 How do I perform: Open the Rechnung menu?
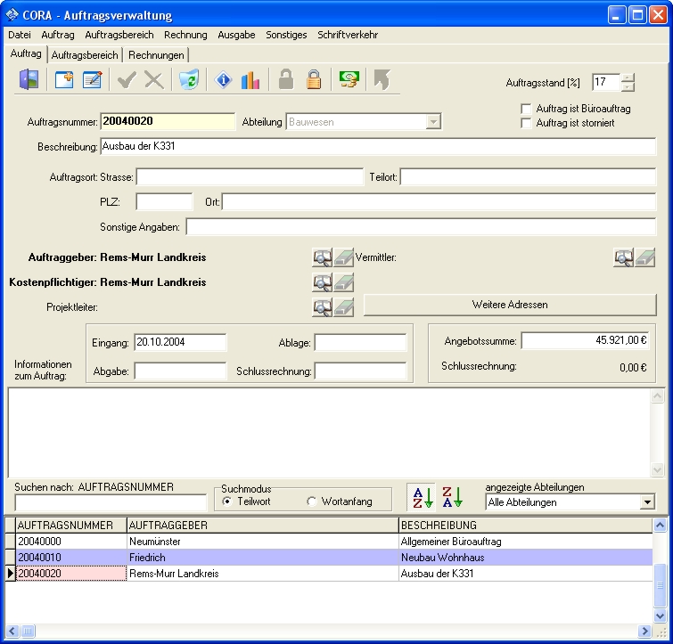click(x=185, y=35)
